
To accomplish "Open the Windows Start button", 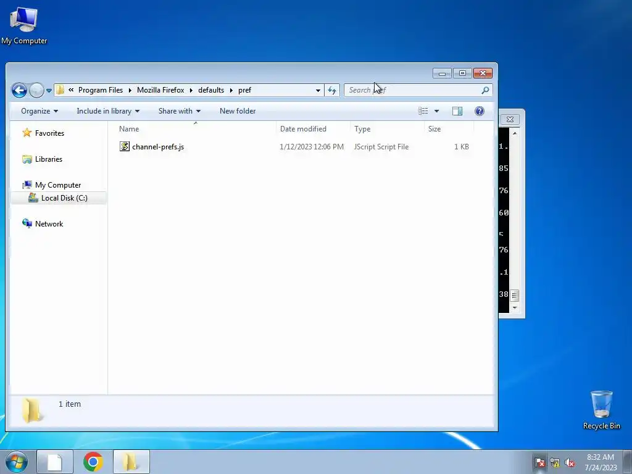I will click(17, 462).
